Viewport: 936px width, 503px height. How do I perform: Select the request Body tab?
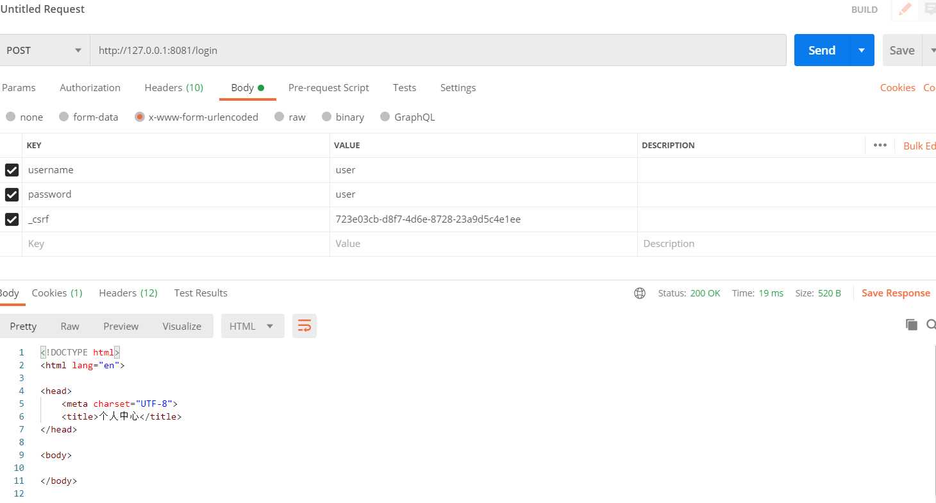point(247,88)
